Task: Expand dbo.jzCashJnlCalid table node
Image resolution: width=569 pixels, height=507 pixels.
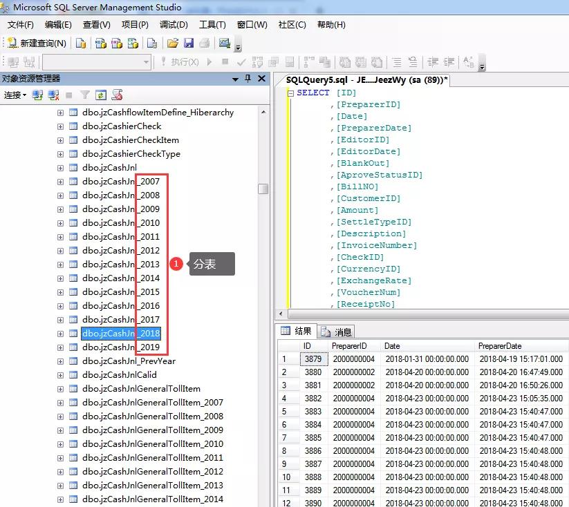Action: click(60, 375)
